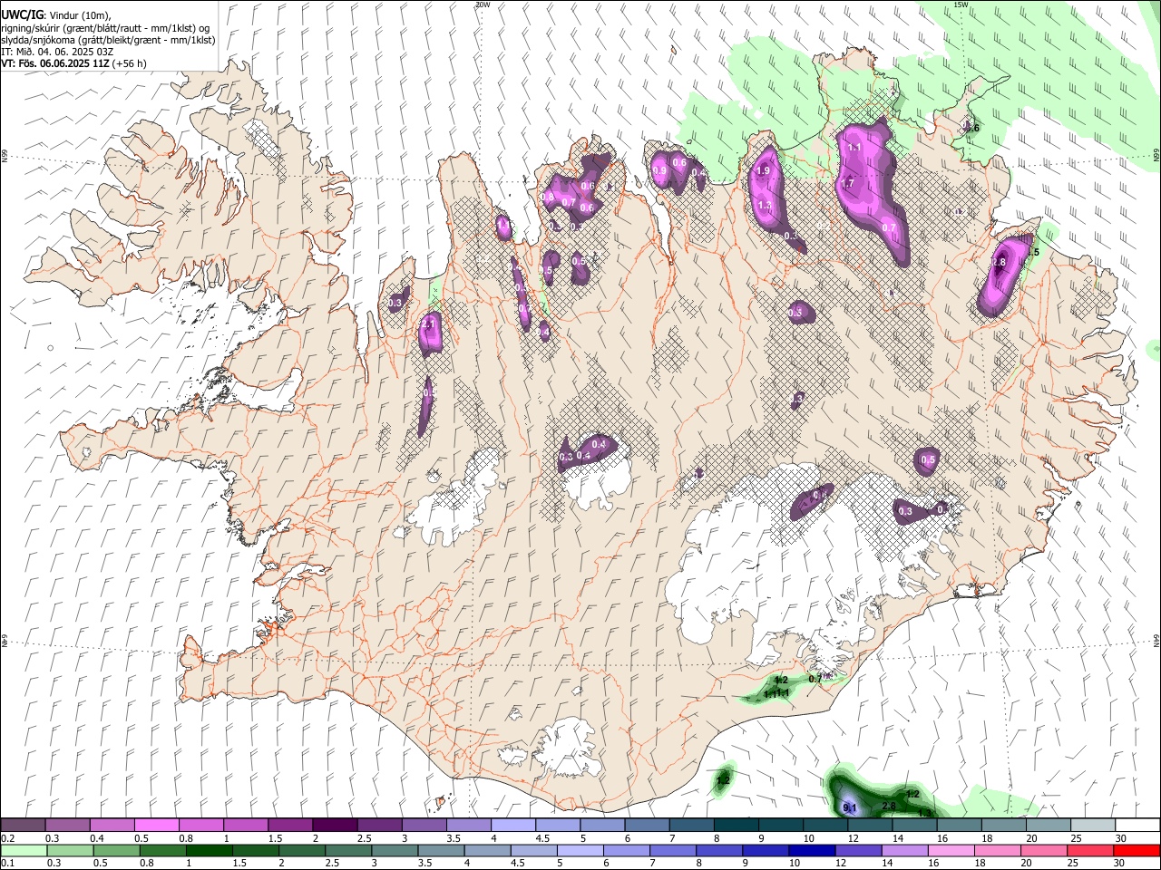Click the 'IT: Mið. 04. 06. 2025 03Z' line
1161x870 pixels.
coord(56,52)
